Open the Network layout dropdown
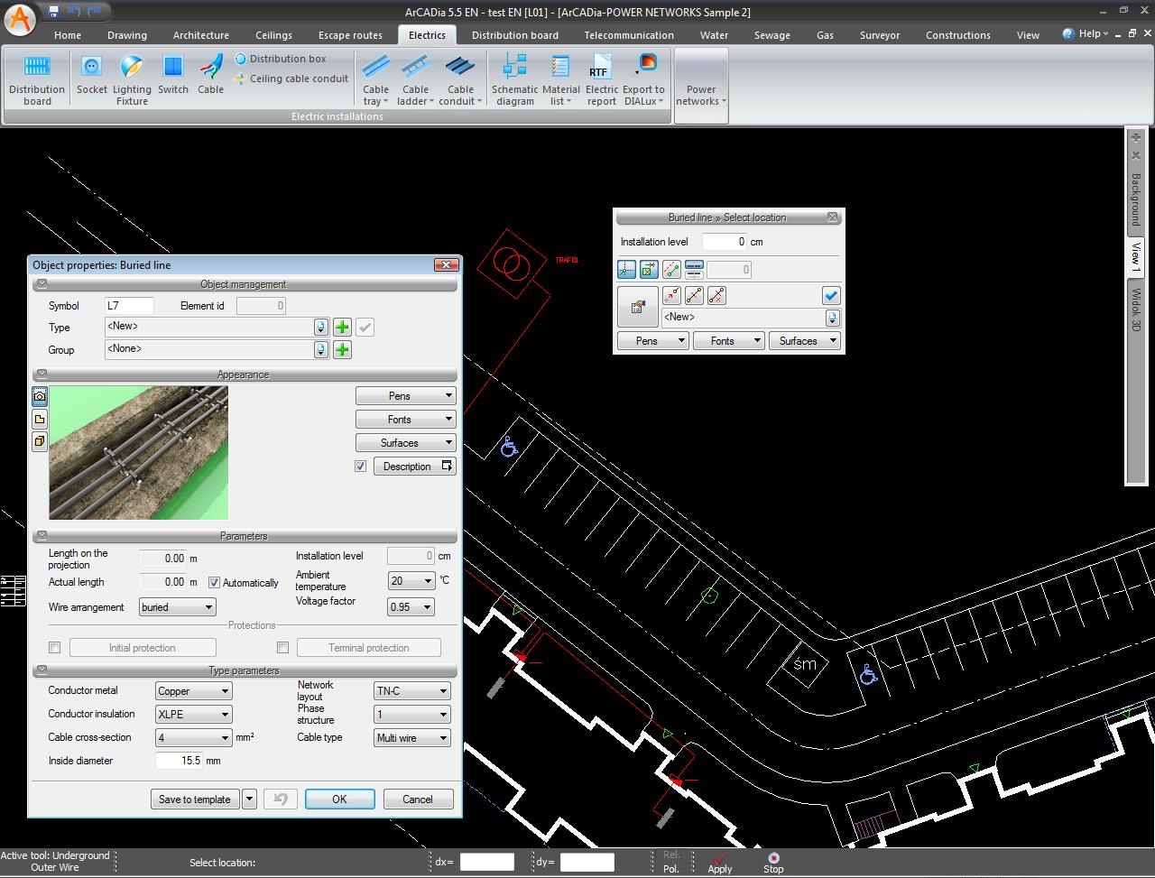1155x878 pixels. click(411, 691)
